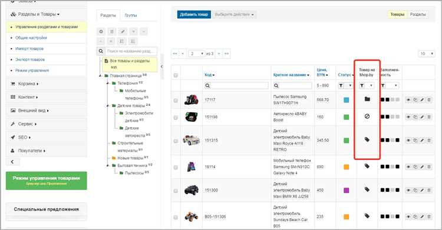Click the delete section trash icon in tree toolbar

point(111,32)
